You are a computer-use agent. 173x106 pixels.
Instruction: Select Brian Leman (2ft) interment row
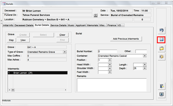coord(38,73)
